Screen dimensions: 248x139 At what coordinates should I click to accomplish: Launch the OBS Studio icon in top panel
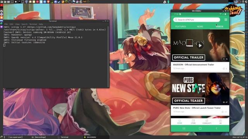click(x=70, y=2)
